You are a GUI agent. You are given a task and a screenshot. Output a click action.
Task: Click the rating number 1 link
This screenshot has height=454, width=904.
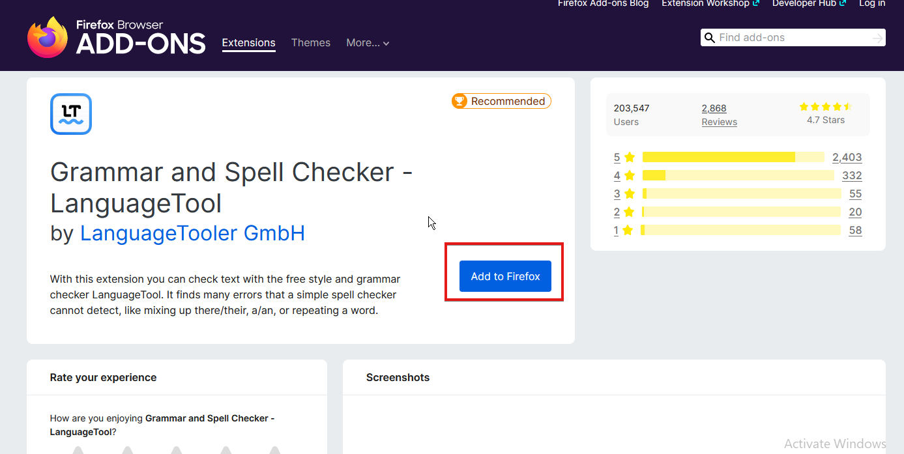(617, 230)
